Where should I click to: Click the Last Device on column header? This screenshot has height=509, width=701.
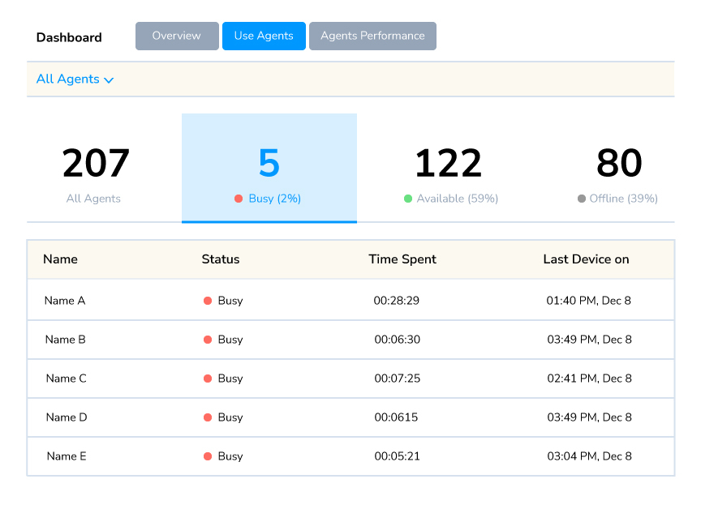coord(586,259)
